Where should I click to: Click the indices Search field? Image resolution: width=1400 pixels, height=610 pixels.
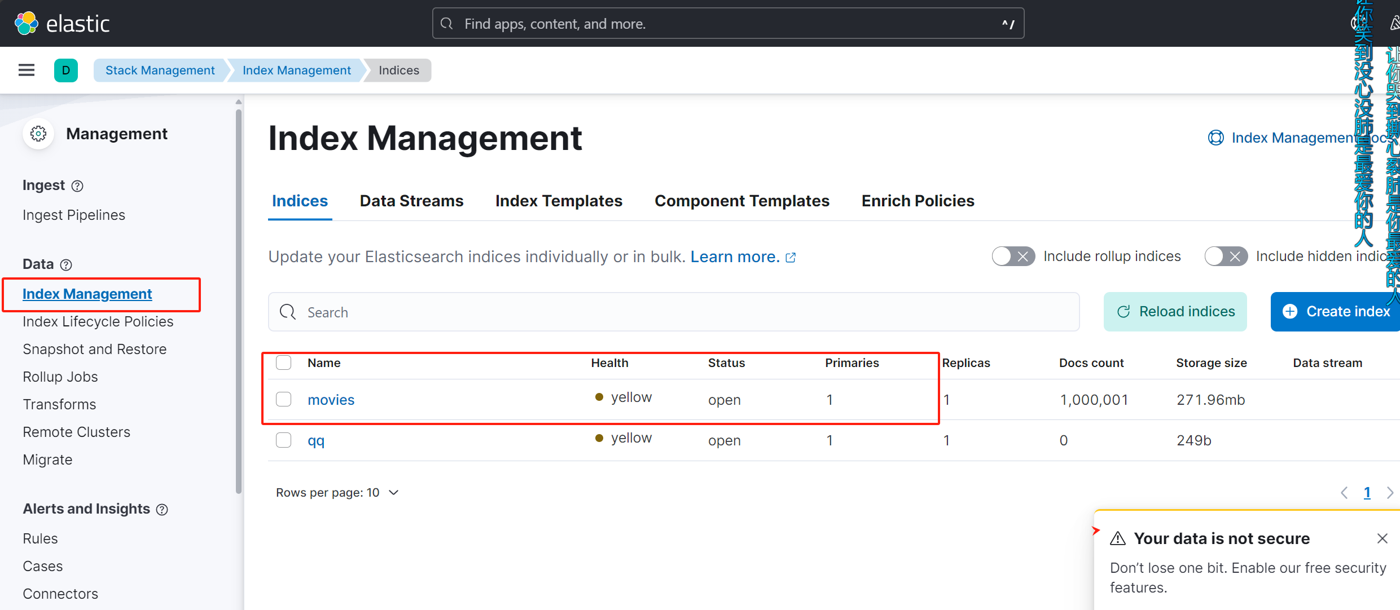tap(674, 312)
